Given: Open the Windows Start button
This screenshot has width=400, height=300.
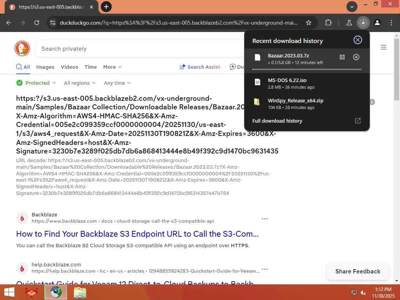Looking at the screenshot, I should pyautogui.click(x=9, y=292).
